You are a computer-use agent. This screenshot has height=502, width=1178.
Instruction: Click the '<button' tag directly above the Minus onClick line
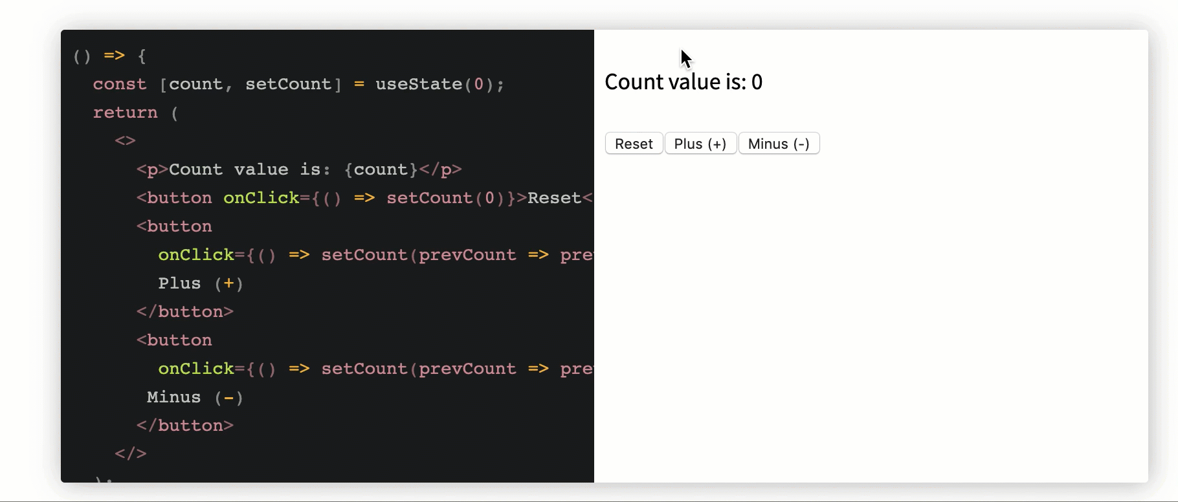pyautogui.click(x=174, y=340)
